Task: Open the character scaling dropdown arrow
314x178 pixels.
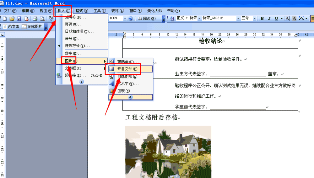Action: (x=306, y=19)
